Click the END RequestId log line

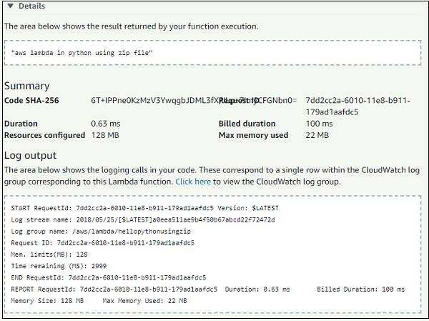(109, 277)
